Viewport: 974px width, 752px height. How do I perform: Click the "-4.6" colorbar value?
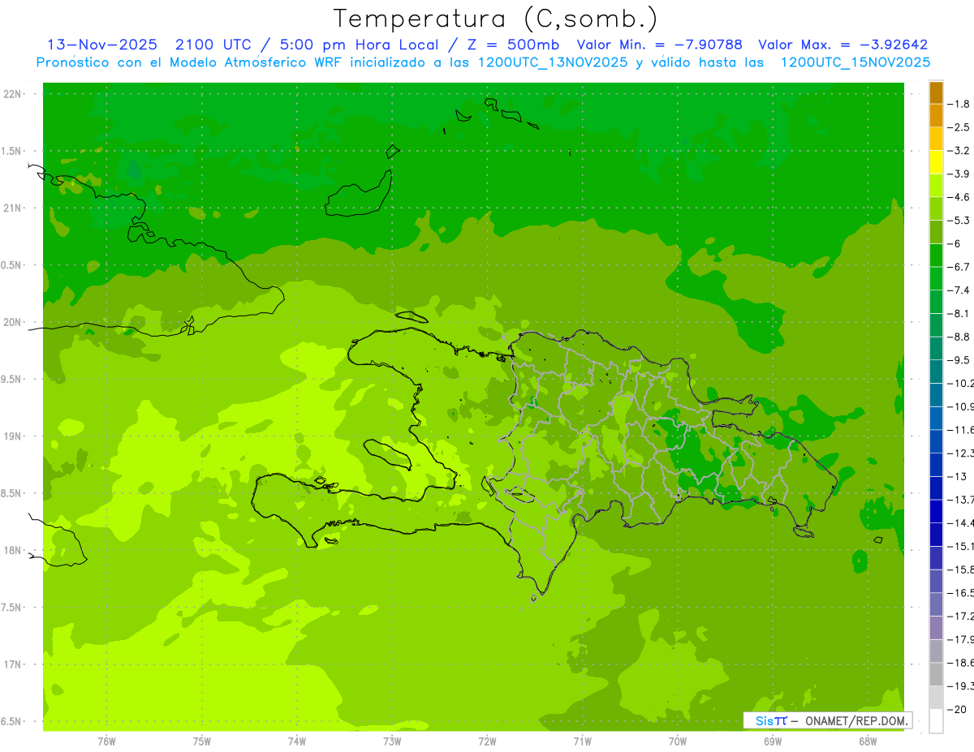click(959, 197)
